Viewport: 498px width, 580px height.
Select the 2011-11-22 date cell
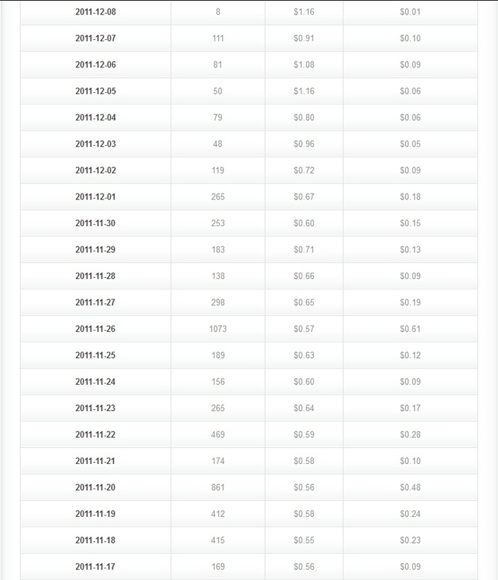(96, 434)
